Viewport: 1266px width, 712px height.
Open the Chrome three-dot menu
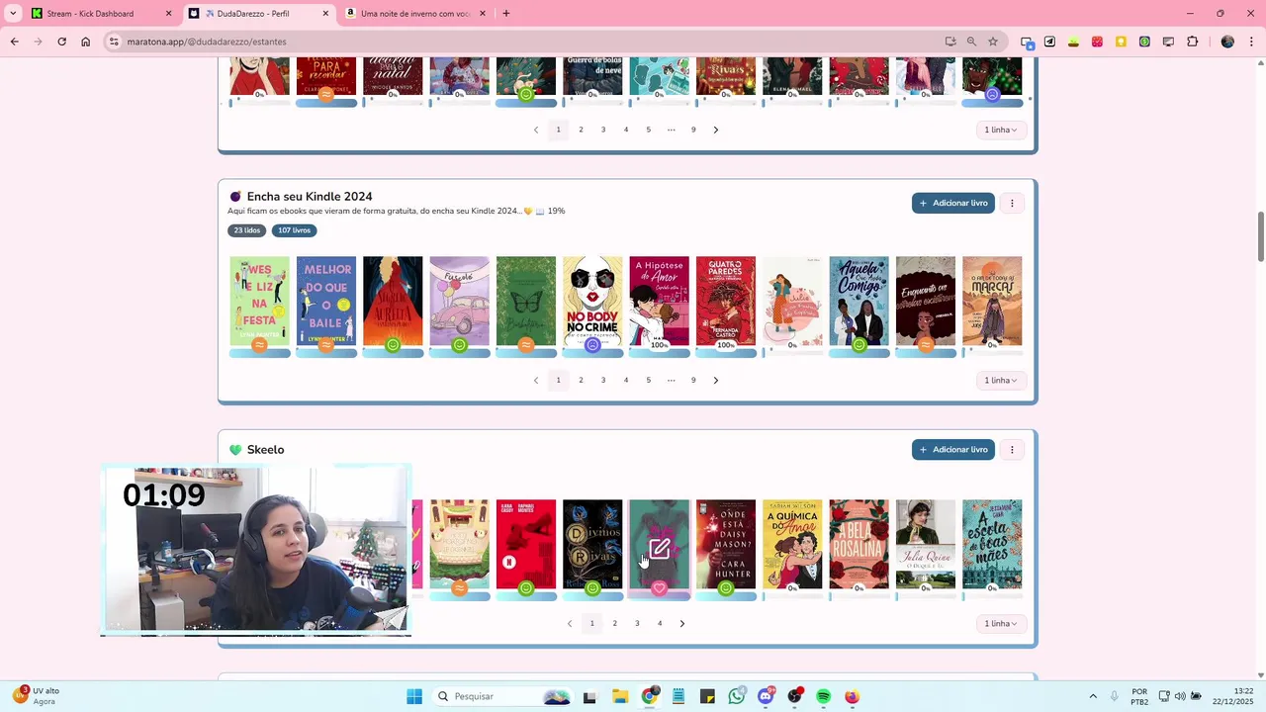pos(1251,42)
